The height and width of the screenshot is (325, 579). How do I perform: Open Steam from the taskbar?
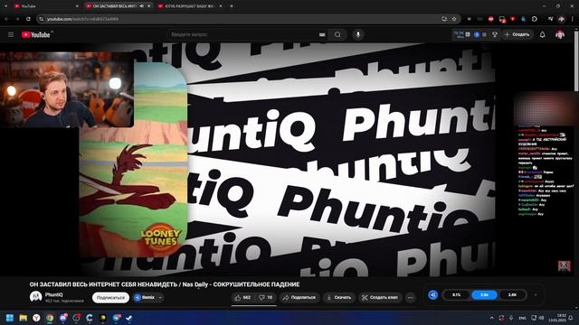(x=129, y=318)
